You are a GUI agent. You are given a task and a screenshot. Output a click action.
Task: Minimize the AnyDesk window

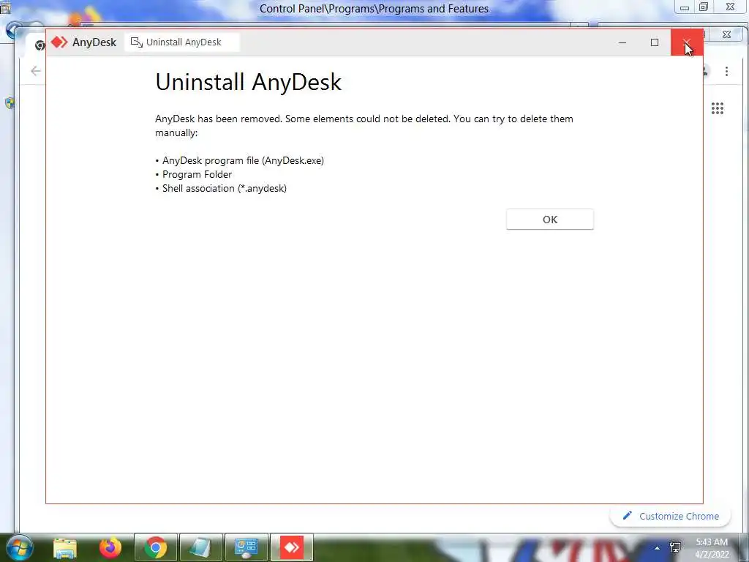click(x=622, y=42)
